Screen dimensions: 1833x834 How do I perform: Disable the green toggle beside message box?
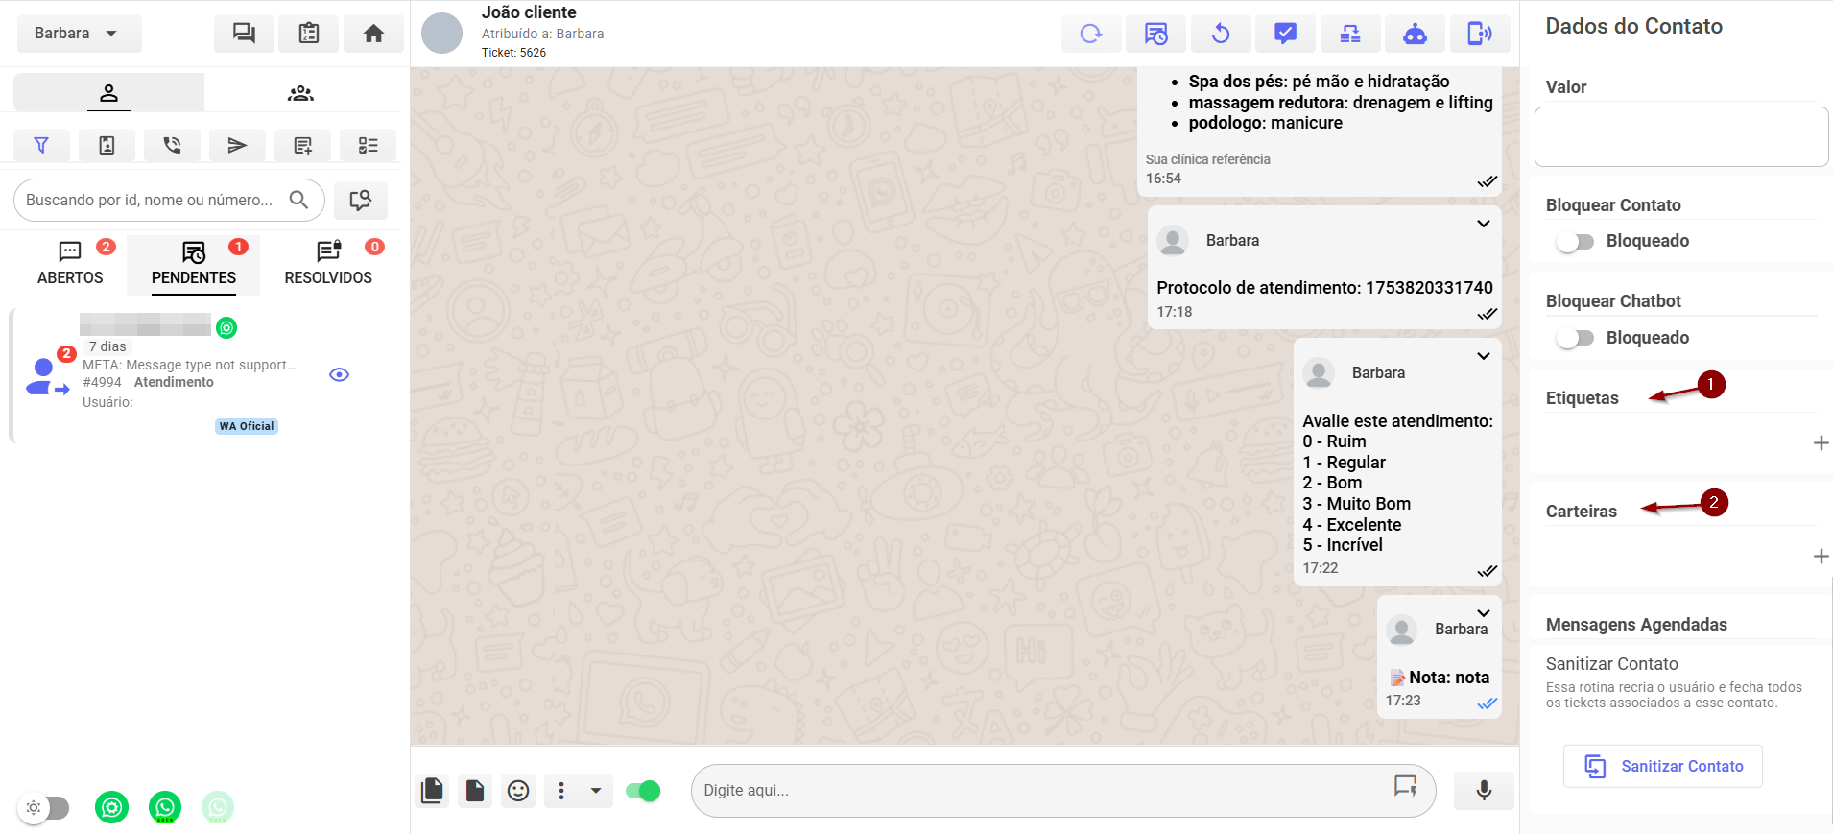pyautogui.click(x=643, y=790)
